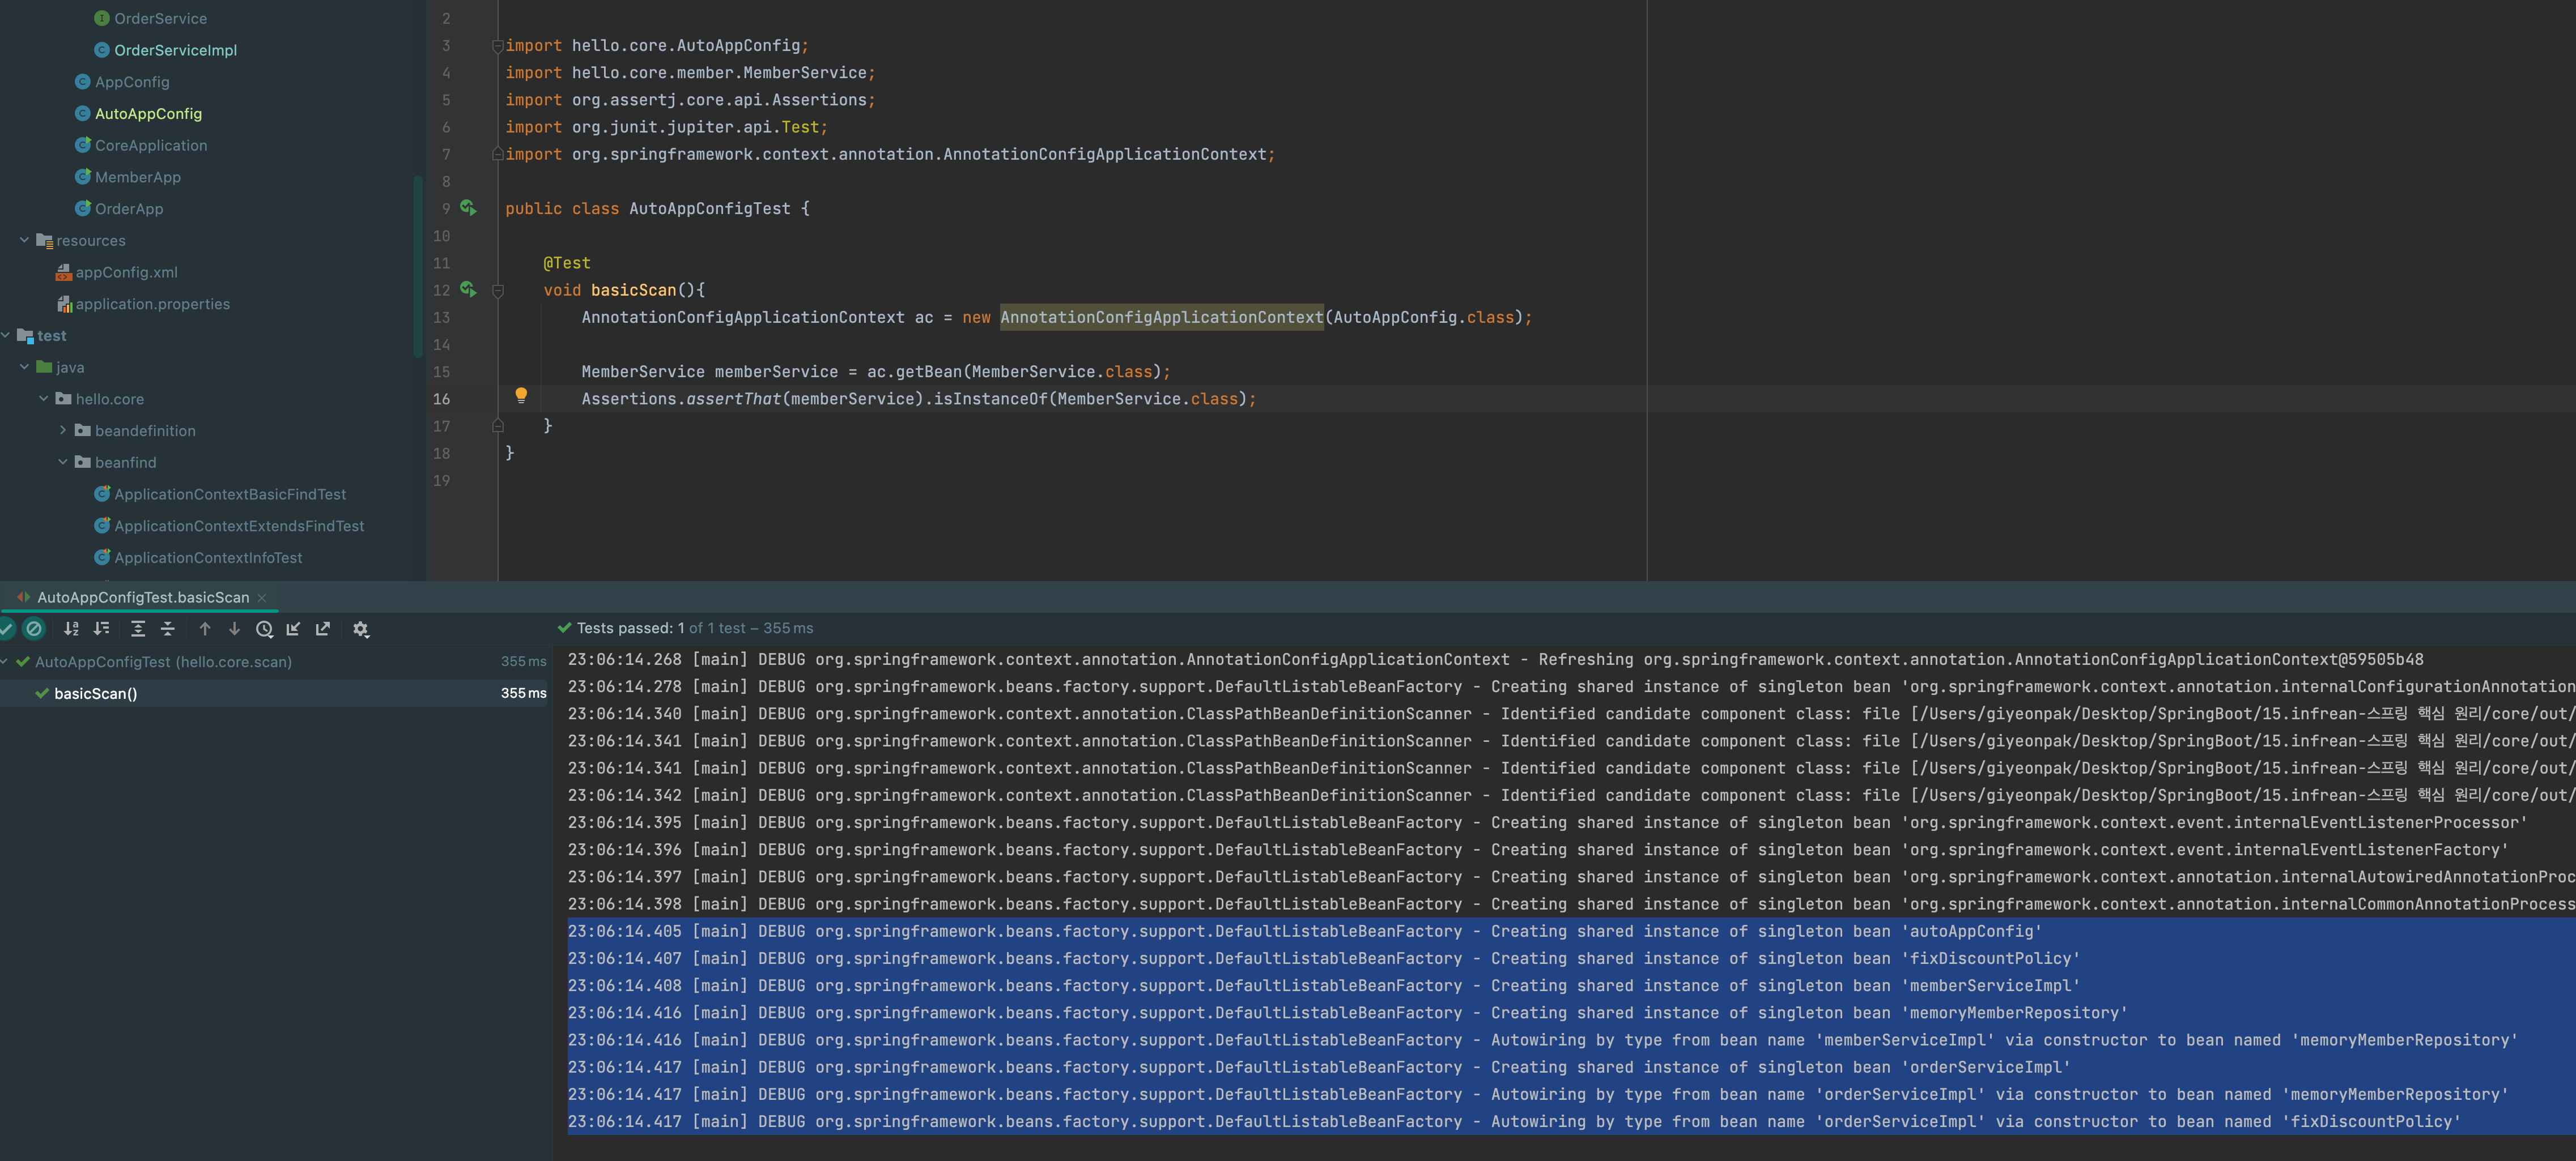Screen dimensions: 2576x1161
Task: Click the intention light bulb on line 16
Action: coord(521,396)
